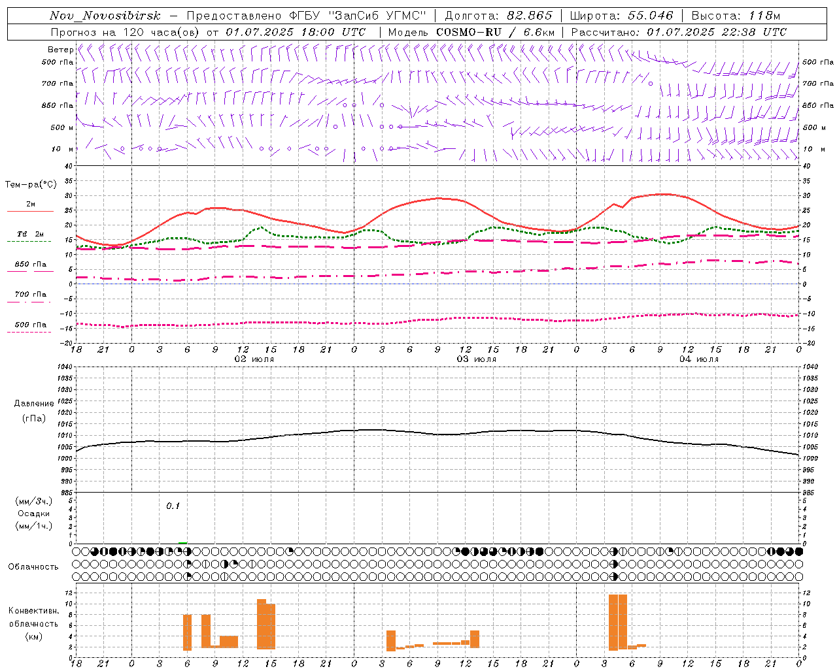Viewport: 837px width, 669px height.
Task: Click the '-20' value on left temperature axis
Action: [67, 343]
